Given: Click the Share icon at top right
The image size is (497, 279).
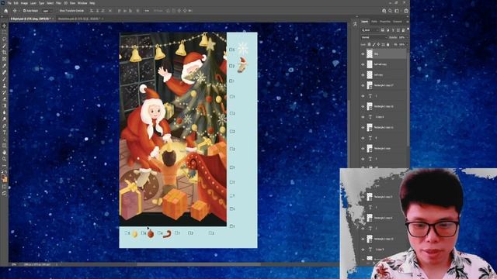Looking at the screenshot, I should coord(406,11).
